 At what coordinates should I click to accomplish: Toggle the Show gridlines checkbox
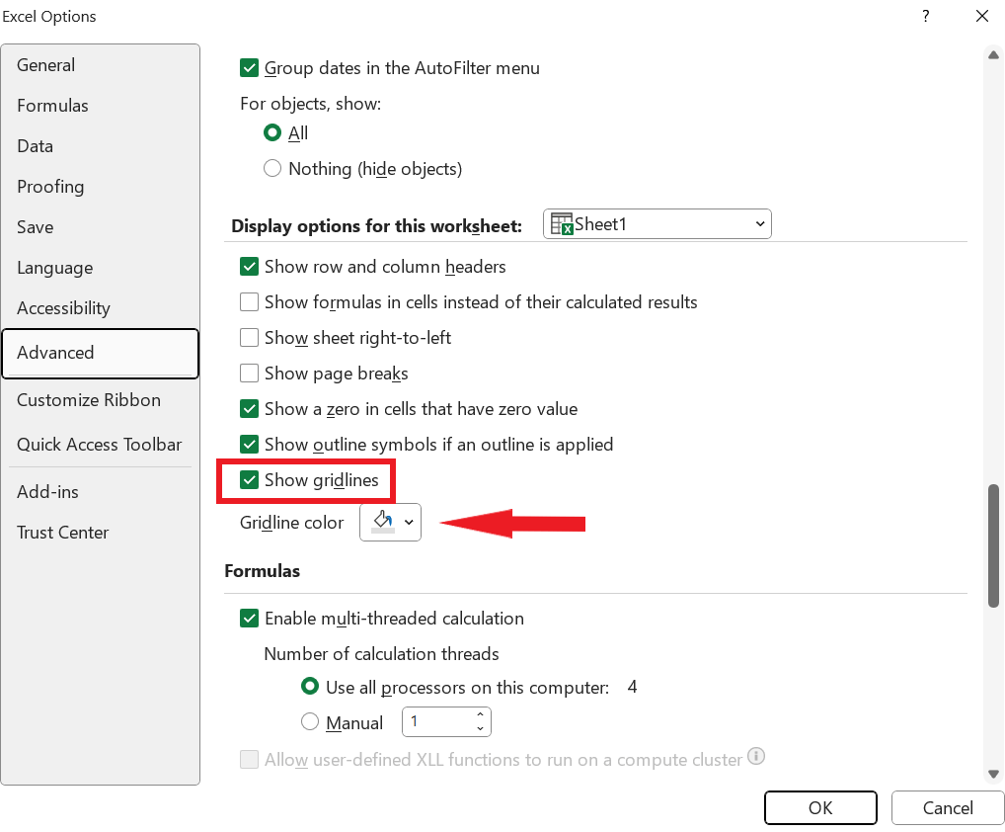coord(250,480)
